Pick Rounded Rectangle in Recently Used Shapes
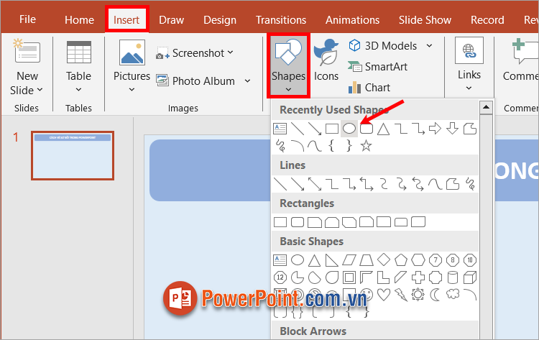Viewport: 539px width, 340px height. coord(367,129)
